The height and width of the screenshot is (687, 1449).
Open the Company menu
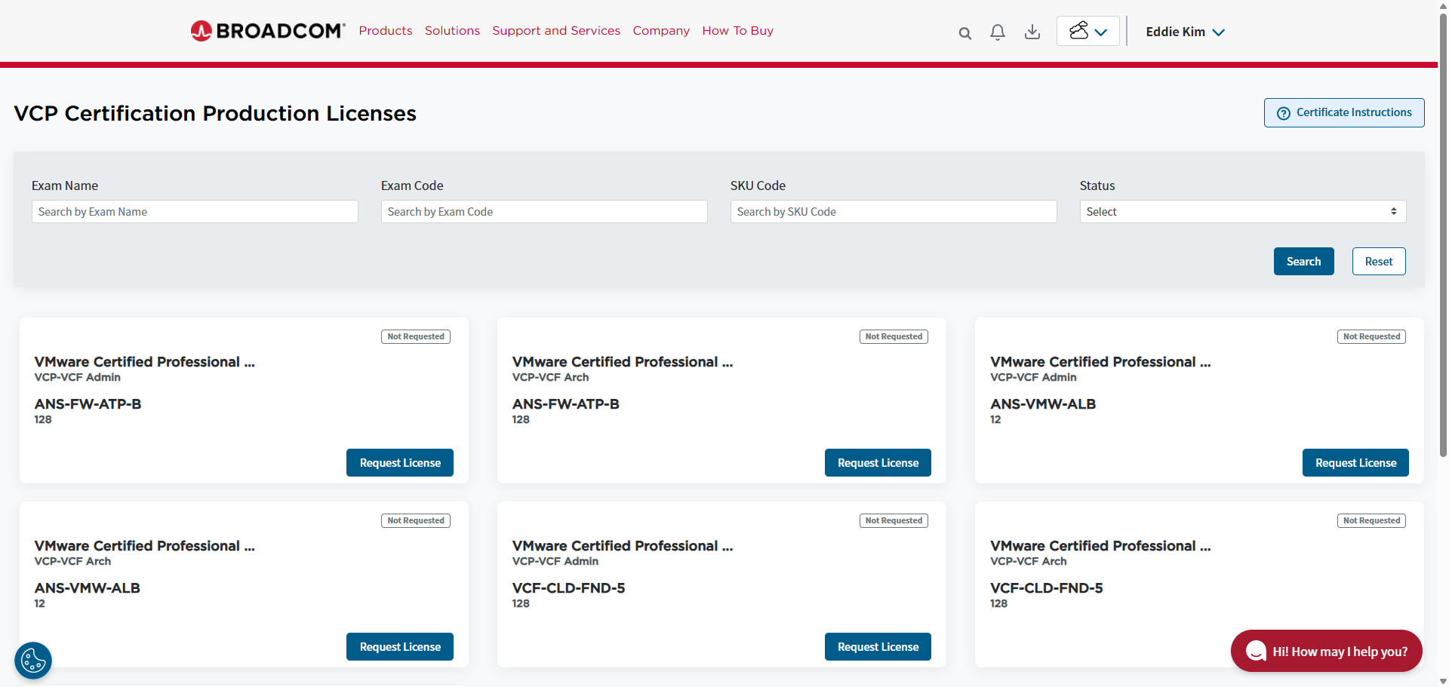(x=661, y=31)
